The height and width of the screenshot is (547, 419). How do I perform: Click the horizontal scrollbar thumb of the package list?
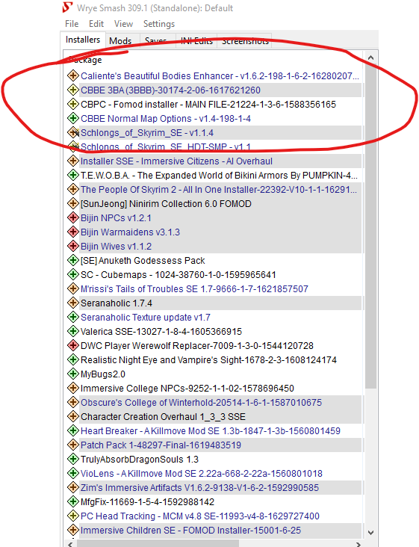[x=158, y=543]
